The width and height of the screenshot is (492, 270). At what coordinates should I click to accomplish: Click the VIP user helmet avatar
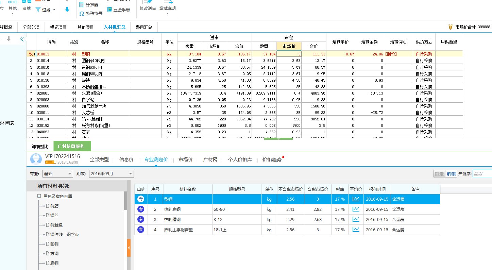36,159
